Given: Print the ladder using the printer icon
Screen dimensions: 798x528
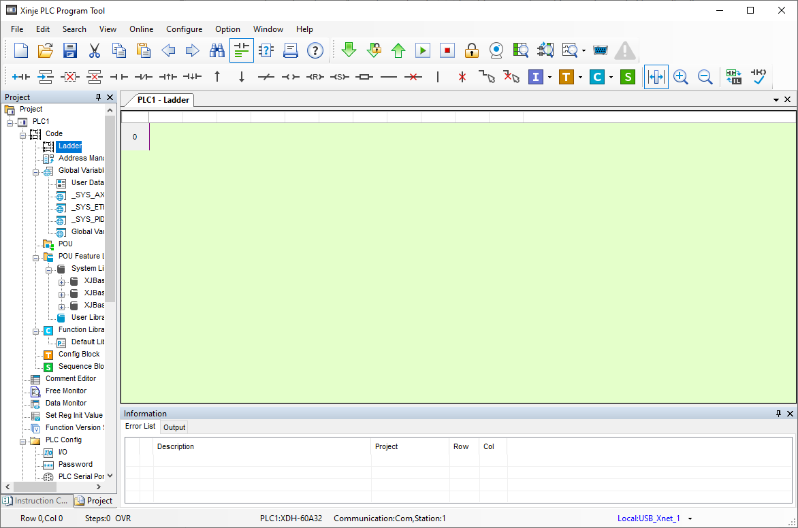Looking at the screenshot, I should click(291, 50).
